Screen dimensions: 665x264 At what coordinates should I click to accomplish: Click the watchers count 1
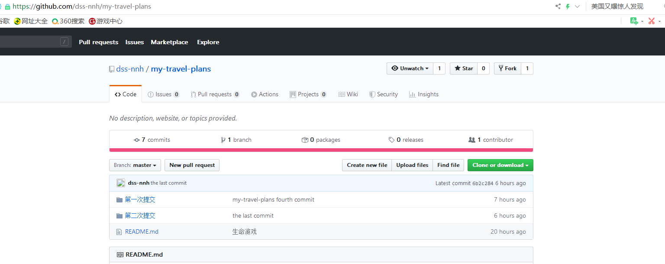coord(439,68)
